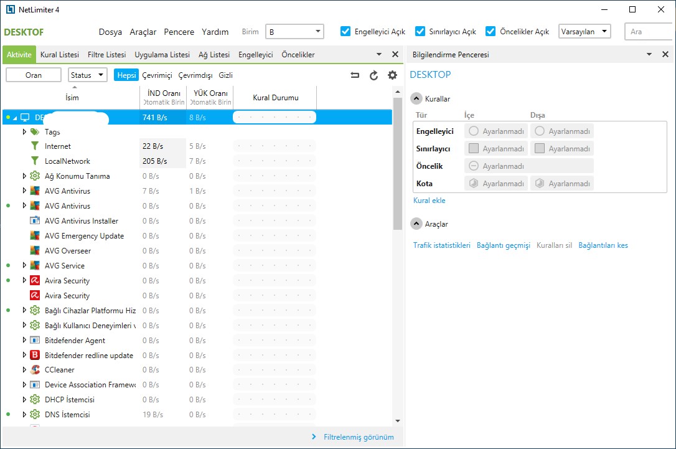
Task: Open the Varsayılan profile dropdown
Action: (x=584, y=32)
